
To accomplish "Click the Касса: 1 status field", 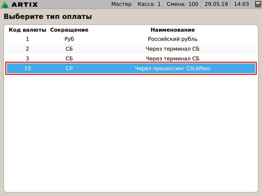I will click(149, 4).
